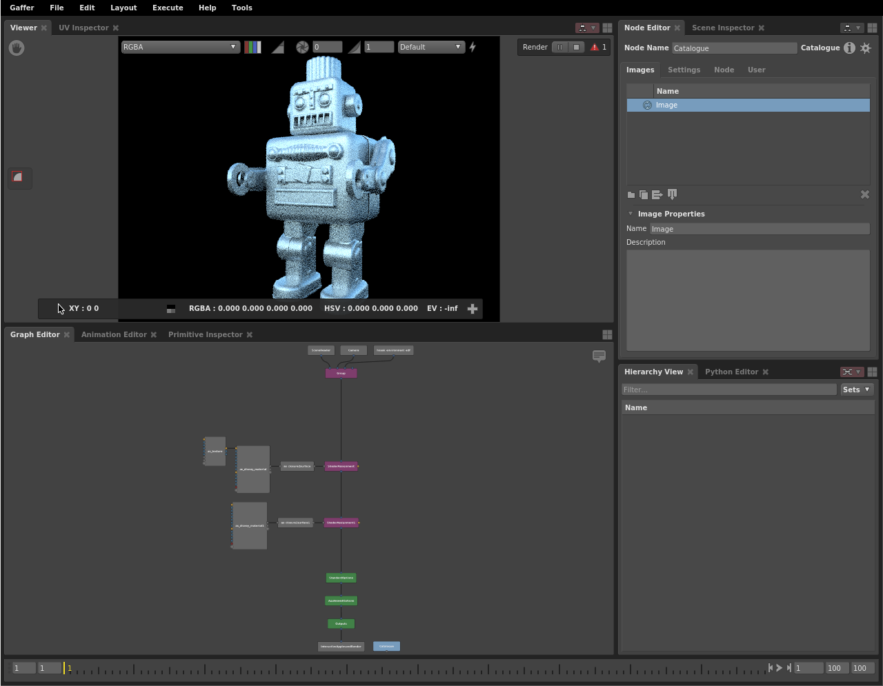
Task: Close the Python Editor tab
Action: [766, 372]
